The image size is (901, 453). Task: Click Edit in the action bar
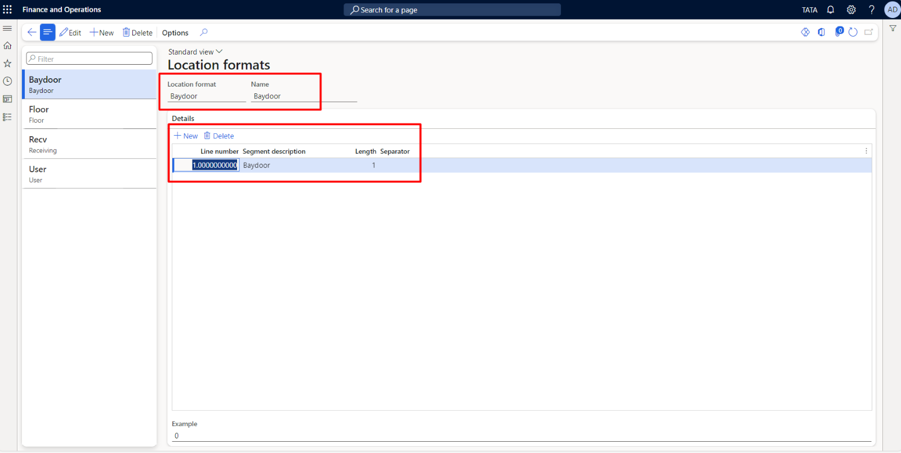pos(70,33)
